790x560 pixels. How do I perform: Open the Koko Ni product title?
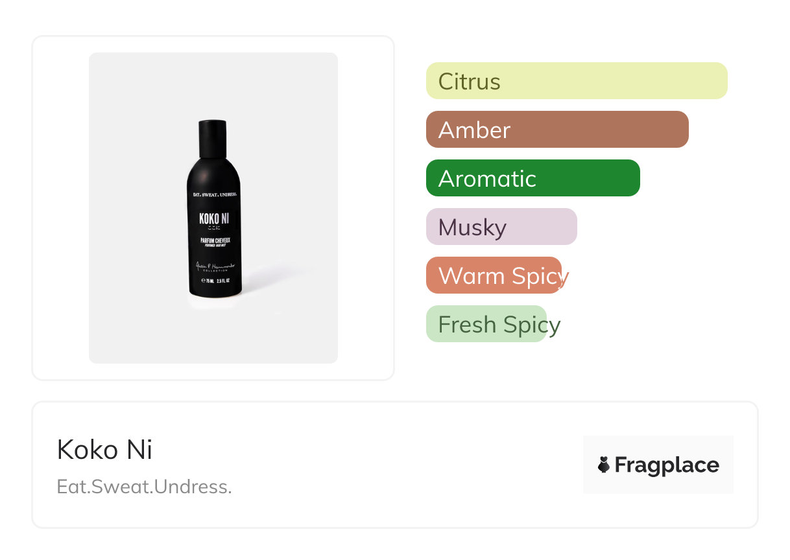(104, 449)
